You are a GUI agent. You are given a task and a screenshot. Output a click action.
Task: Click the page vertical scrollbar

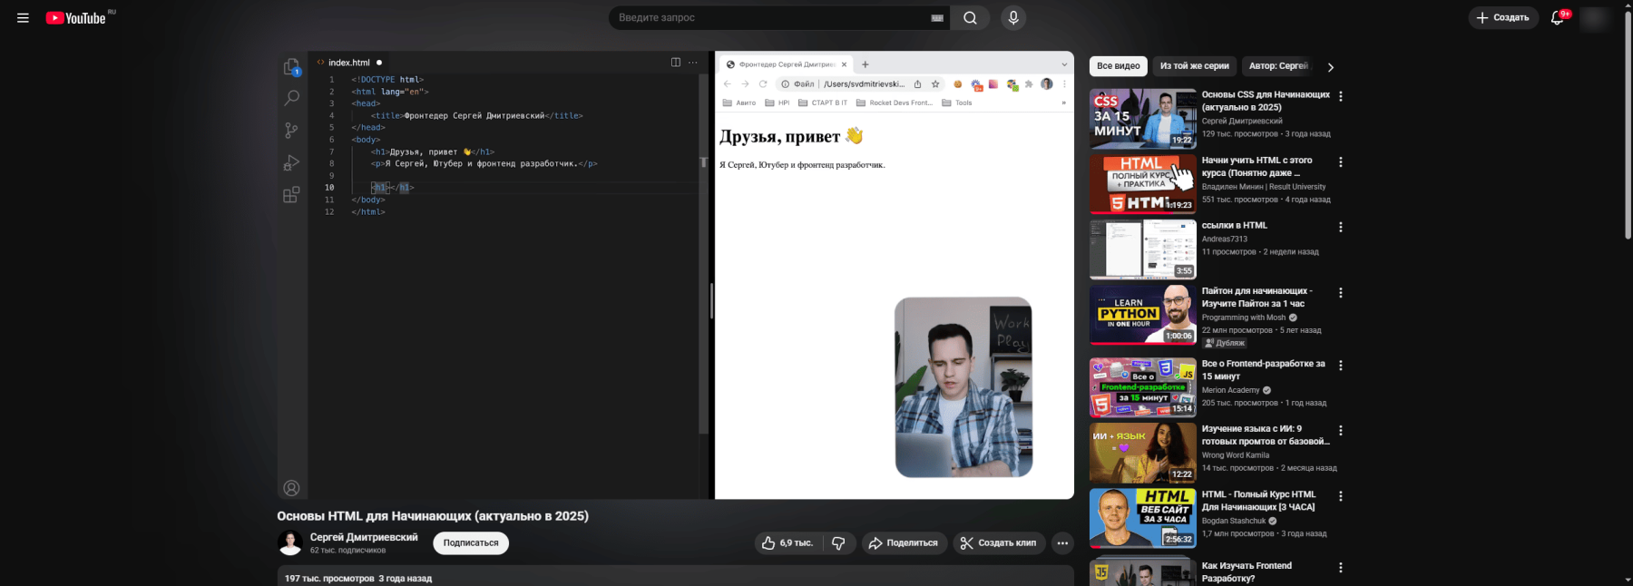(x=1628, y=136)
